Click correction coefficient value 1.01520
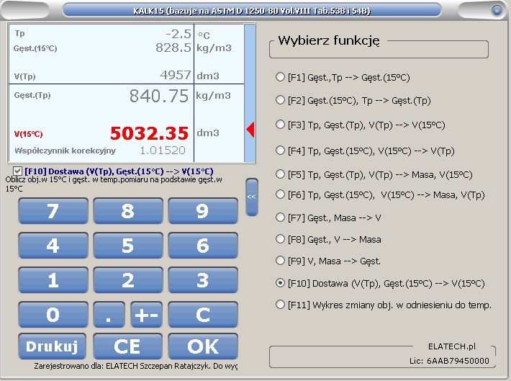This screenshot has width=511, height=381. tap(163, 151)
